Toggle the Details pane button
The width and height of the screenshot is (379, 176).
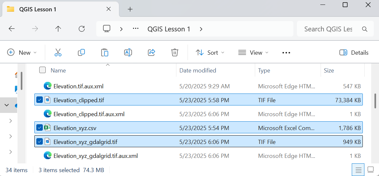(x=354, y=52)
